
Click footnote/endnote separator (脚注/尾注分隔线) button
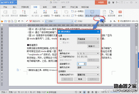pos(92,13)
